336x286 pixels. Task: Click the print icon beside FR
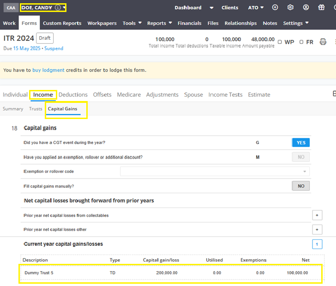[323, 42]
